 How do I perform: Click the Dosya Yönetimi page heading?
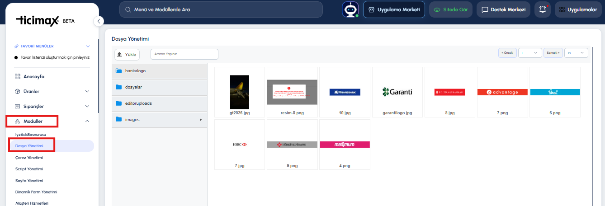tap(130, 39)
